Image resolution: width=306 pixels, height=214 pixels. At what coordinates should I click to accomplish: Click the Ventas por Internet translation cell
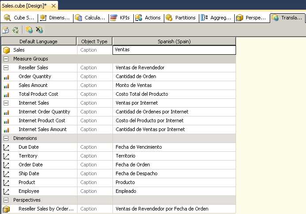point(174,103)
